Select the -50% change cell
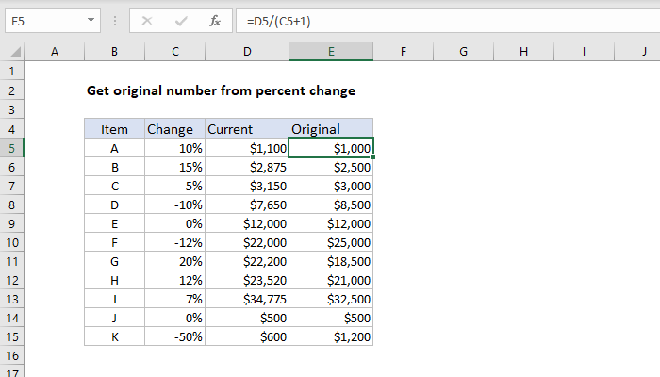The height and width of the screenshot is (377, 660). [175, 336]
